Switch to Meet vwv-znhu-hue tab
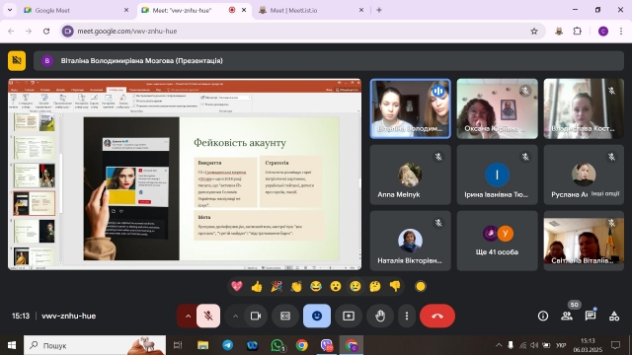Viewport: 632px width, 355px height. coord(194,10)
